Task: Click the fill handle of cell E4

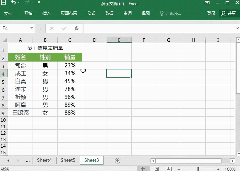Action: click(x=131, y=77)
